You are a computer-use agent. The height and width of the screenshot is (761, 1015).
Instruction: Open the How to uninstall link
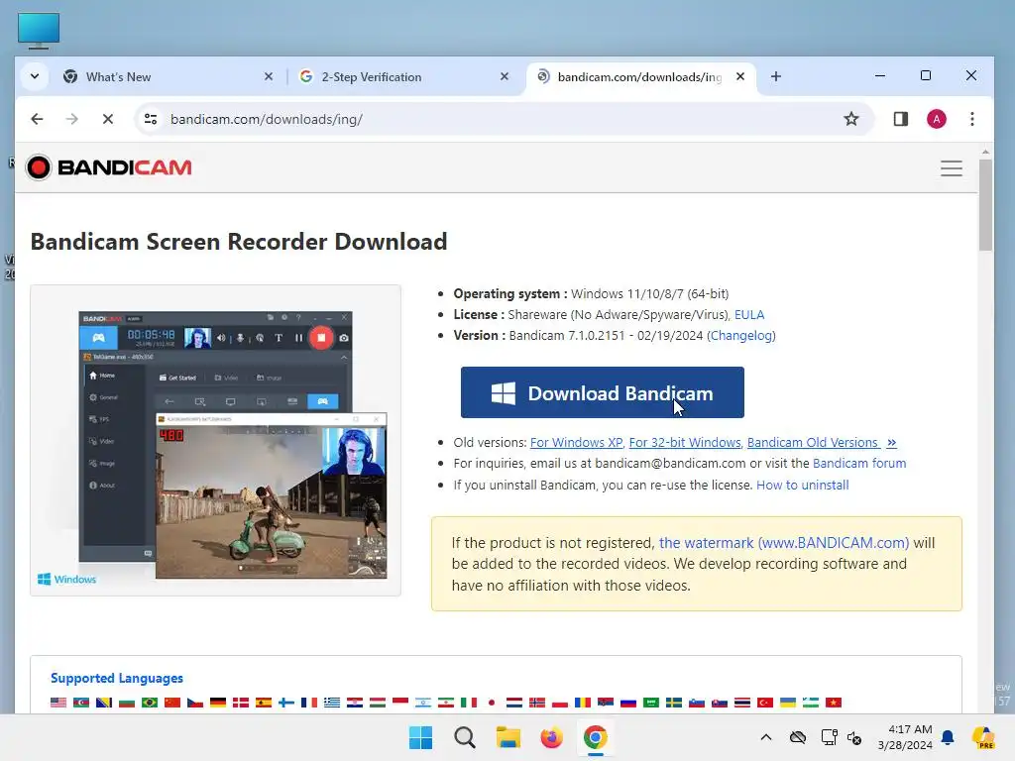click(x=802, y=485)
